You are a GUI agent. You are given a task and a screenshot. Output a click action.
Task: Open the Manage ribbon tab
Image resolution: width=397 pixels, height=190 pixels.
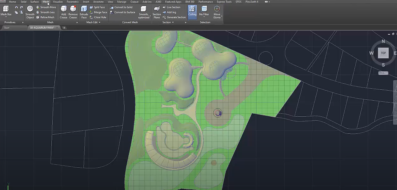122,2
